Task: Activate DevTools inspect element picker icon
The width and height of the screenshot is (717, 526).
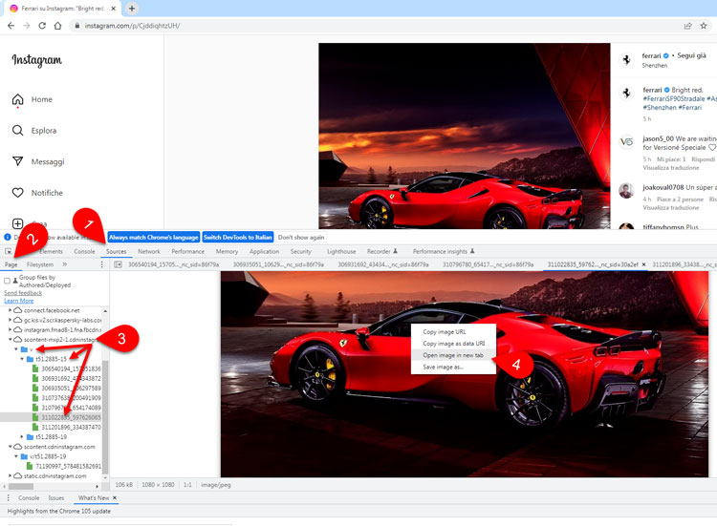Action: (9, 252)
